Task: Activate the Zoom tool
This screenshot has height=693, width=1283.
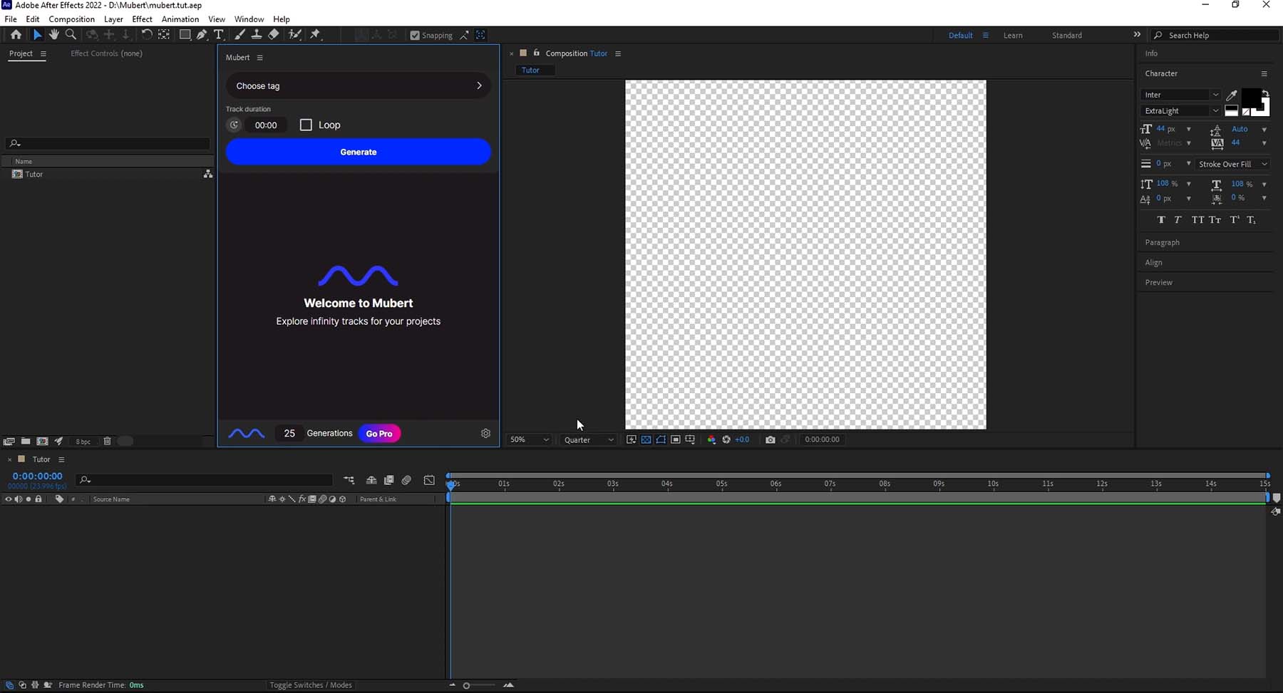Action: tap(71, 34)
